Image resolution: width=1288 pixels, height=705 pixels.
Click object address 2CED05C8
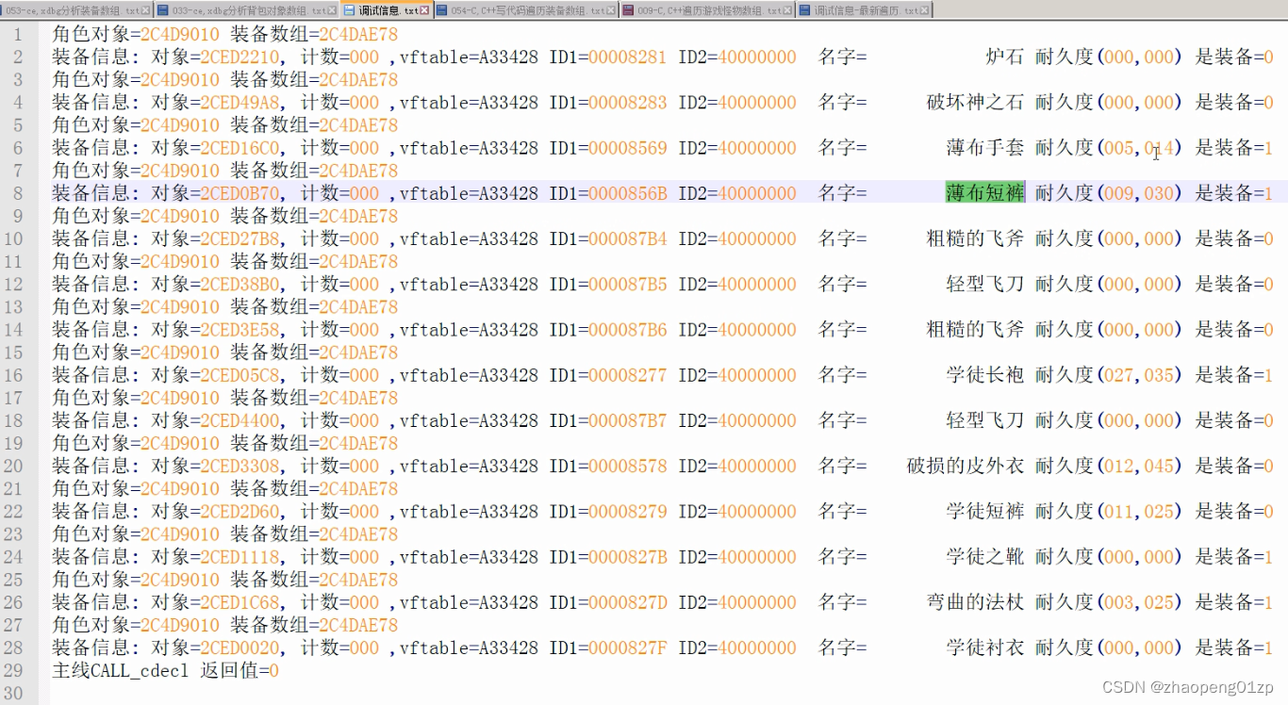point(239,375)
